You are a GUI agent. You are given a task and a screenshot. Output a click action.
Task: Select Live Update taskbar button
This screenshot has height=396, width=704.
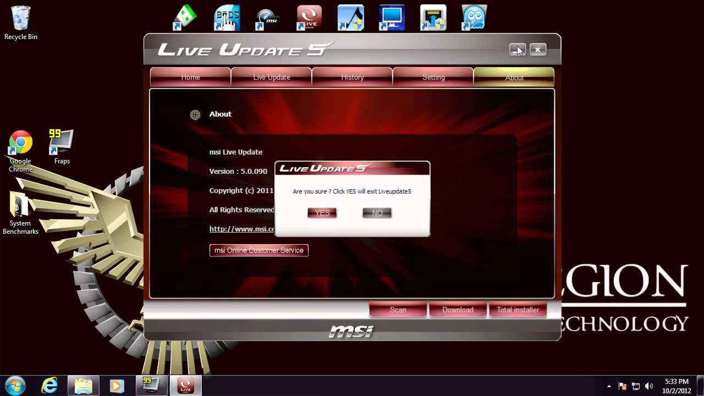185,386
